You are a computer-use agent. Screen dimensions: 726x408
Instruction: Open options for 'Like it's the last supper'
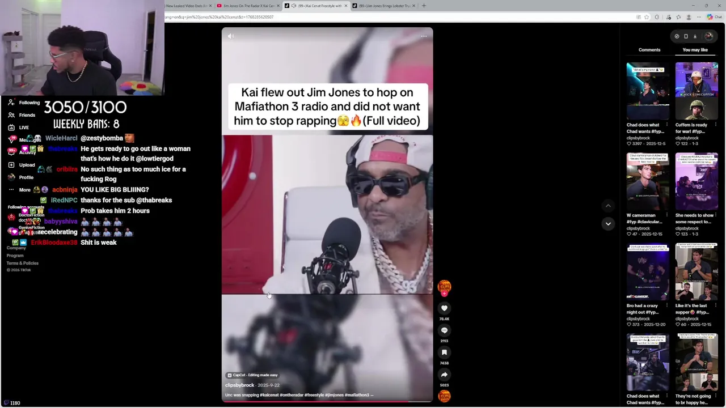tap(715, 306)
